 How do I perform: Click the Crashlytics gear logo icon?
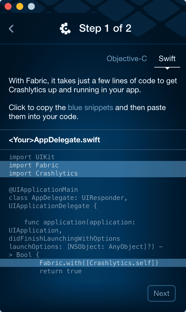point(65,29)
